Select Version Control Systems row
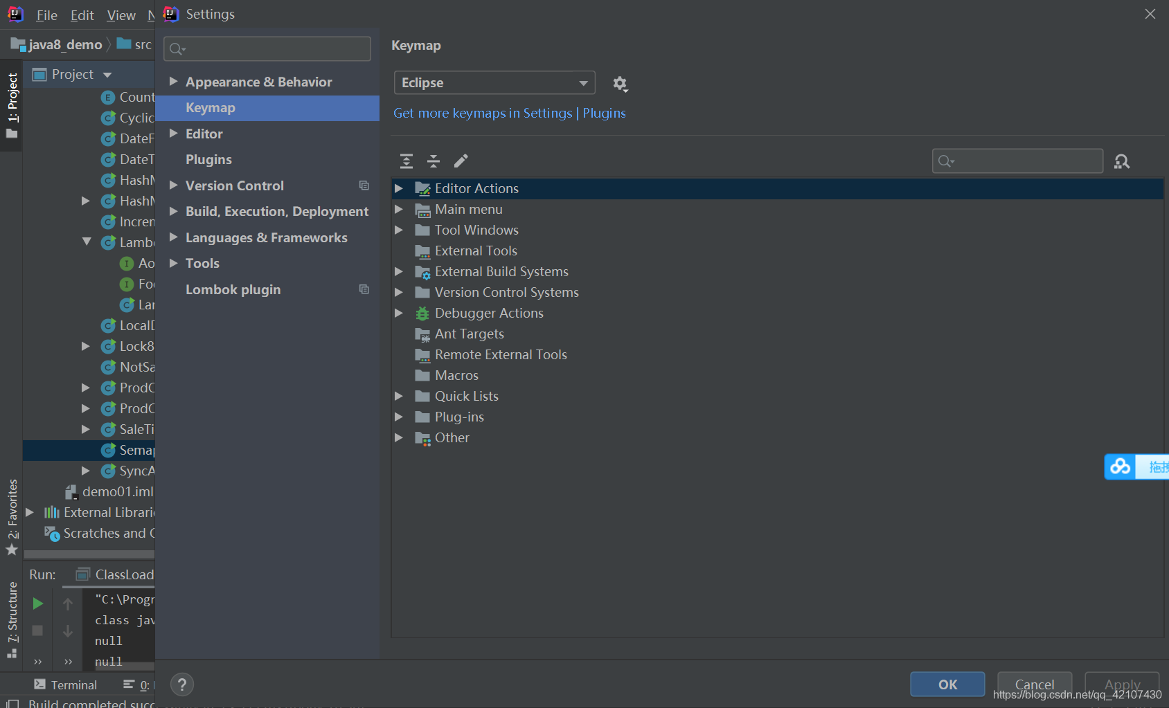The image size is (1169, 708). 777,292
